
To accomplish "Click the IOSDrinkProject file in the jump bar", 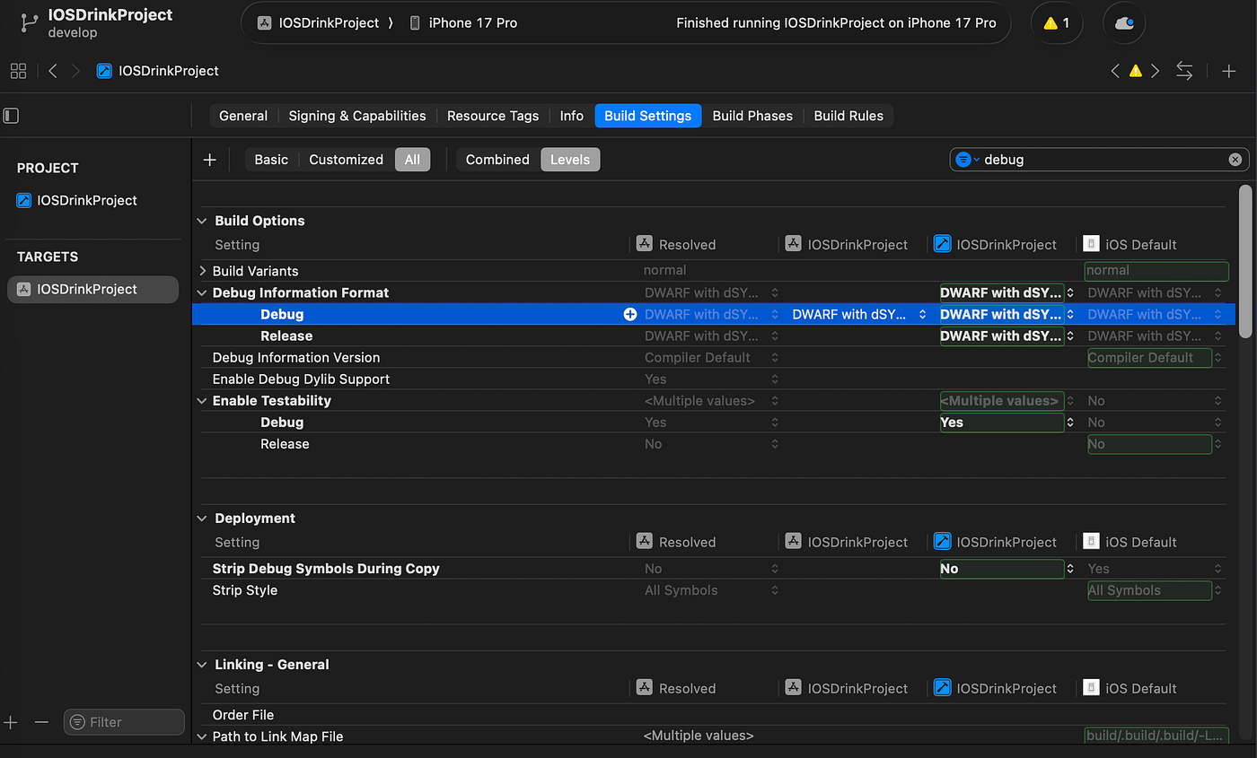I will click(158, 71).
